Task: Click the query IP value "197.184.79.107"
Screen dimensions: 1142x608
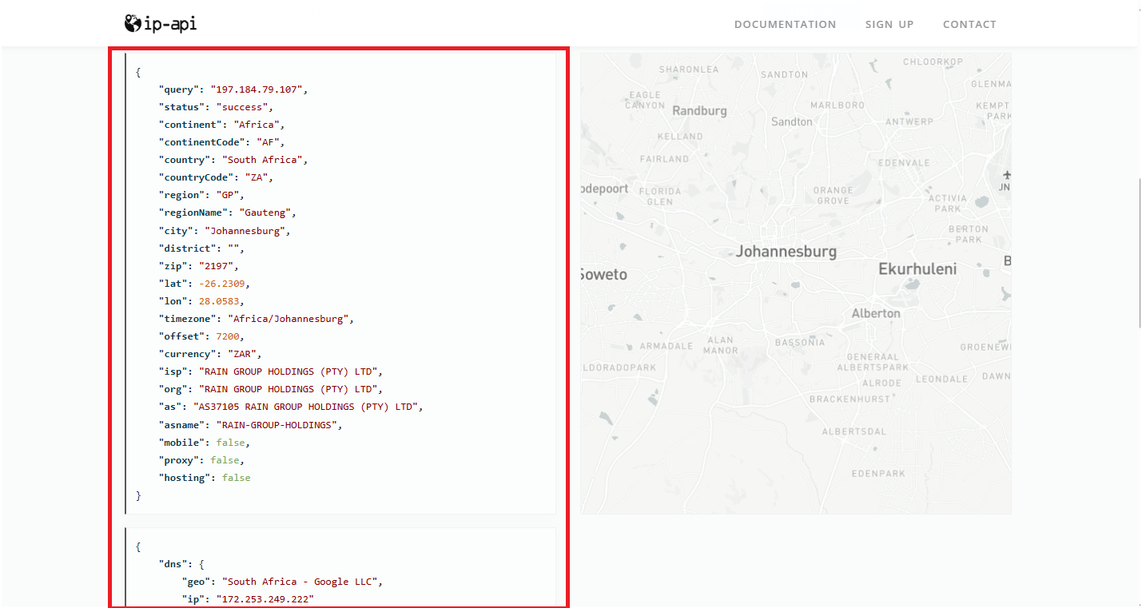Action: click(257, 89)
